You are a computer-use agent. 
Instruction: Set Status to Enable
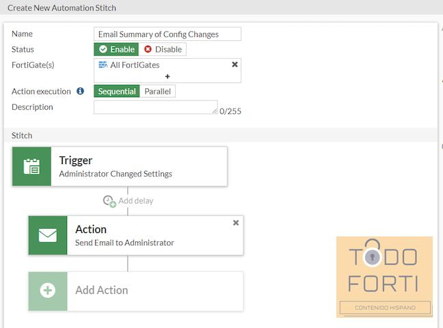116,49
